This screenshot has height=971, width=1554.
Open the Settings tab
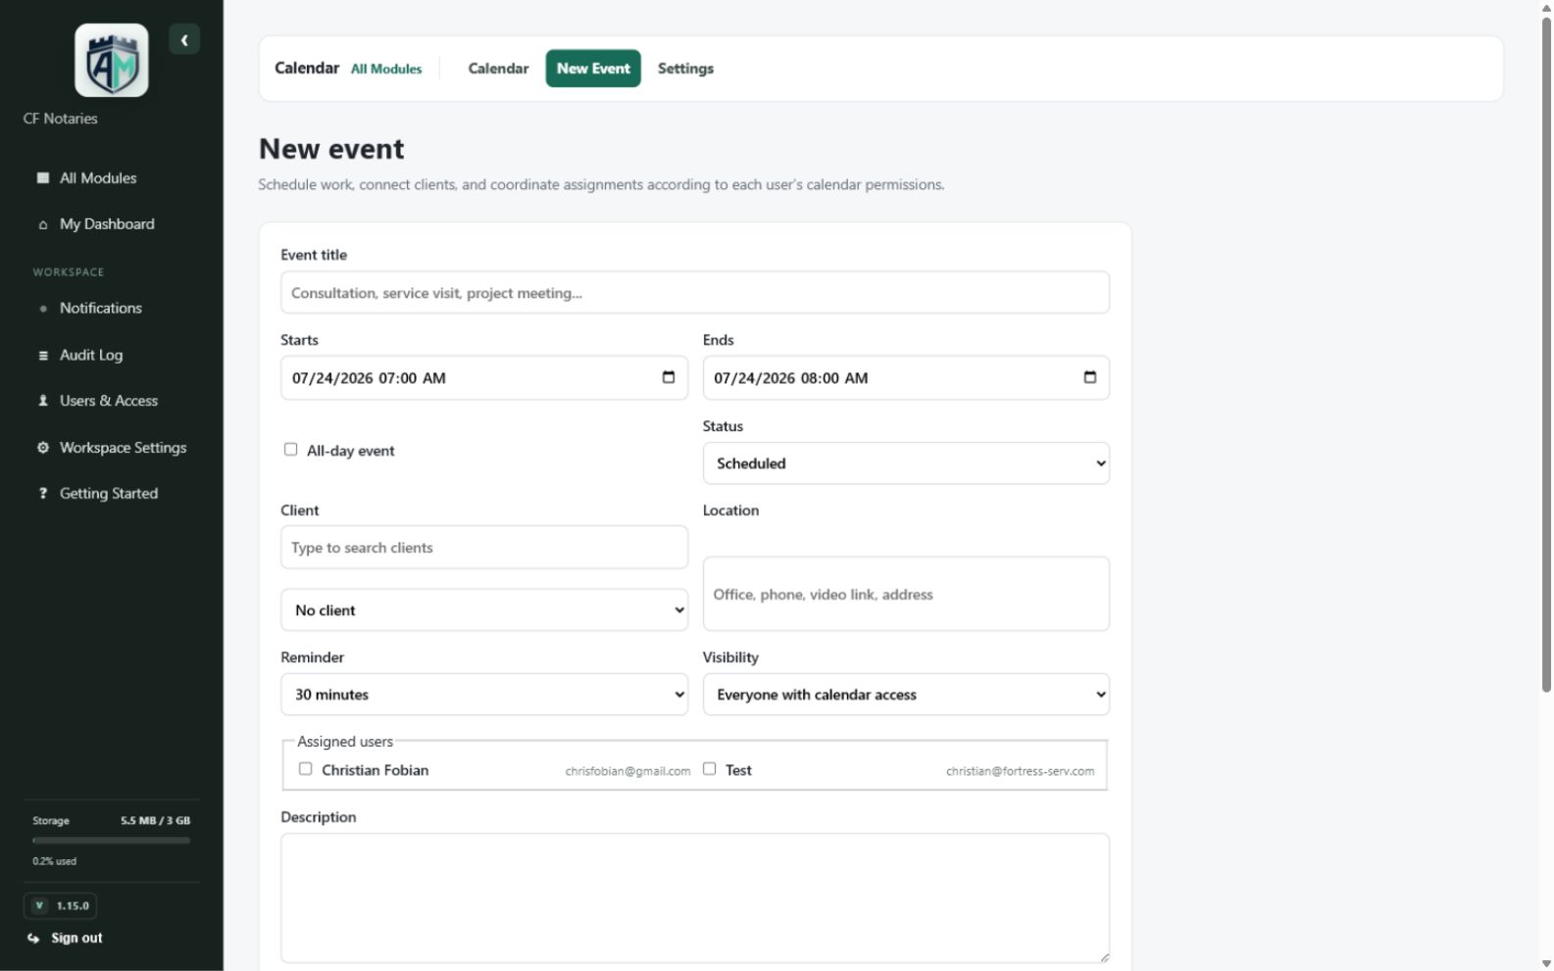click(x=685, y=69)
